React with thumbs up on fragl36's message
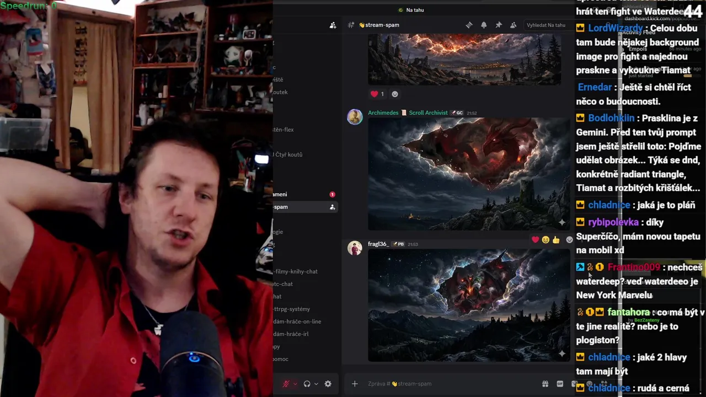This screenshot has width=706, height=397. (x=556, y=240)
